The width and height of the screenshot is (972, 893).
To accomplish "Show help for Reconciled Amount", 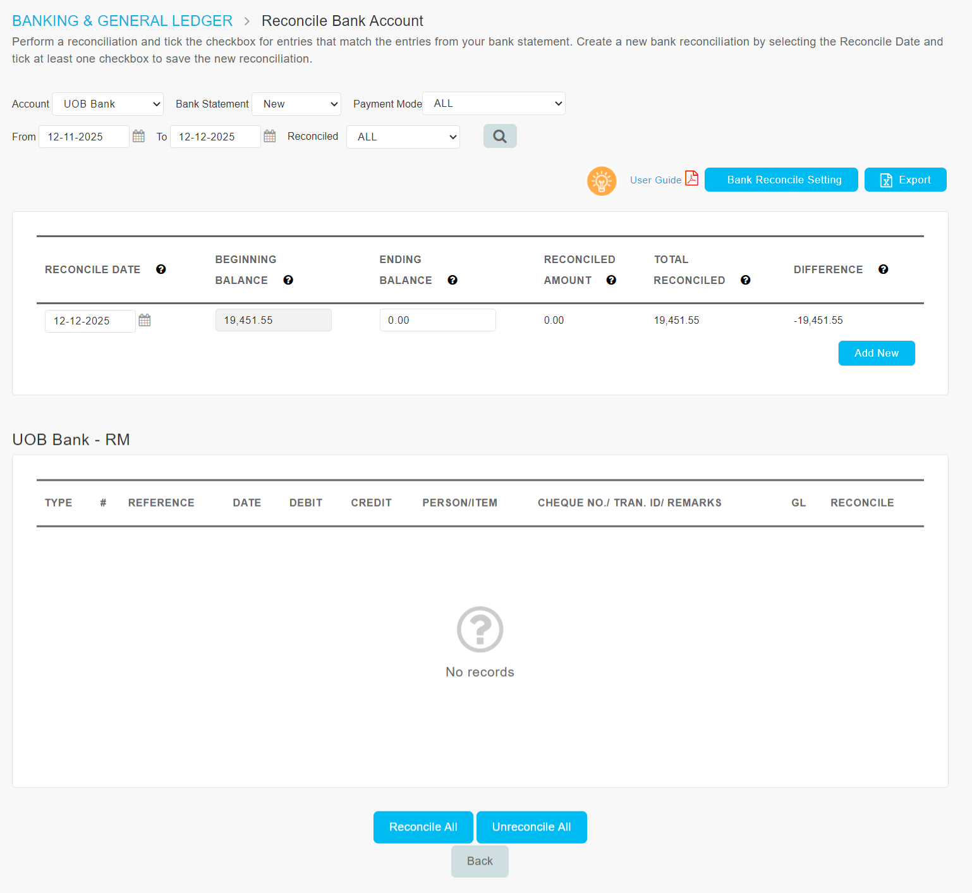I will point(611,280).
